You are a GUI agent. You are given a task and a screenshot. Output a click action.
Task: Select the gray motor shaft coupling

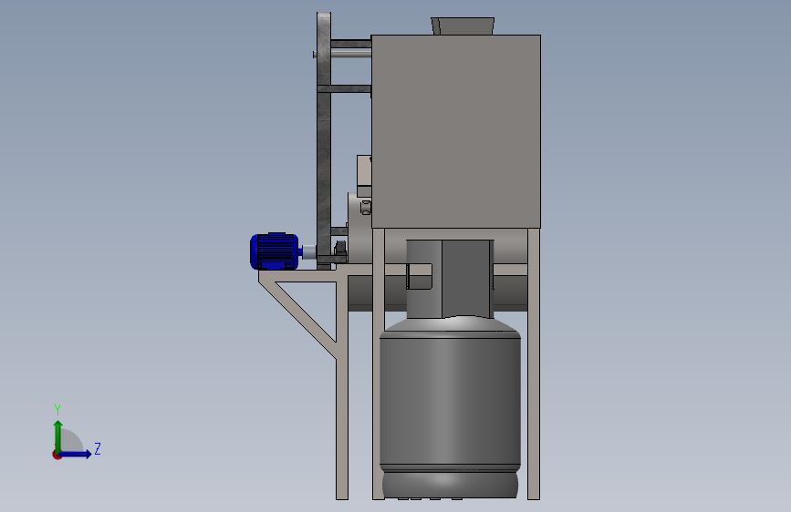(308, 251)
